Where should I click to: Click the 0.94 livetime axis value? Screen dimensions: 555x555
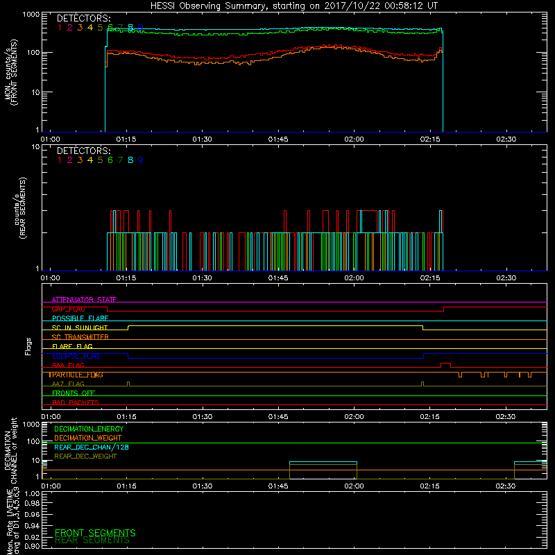[32, 526]
